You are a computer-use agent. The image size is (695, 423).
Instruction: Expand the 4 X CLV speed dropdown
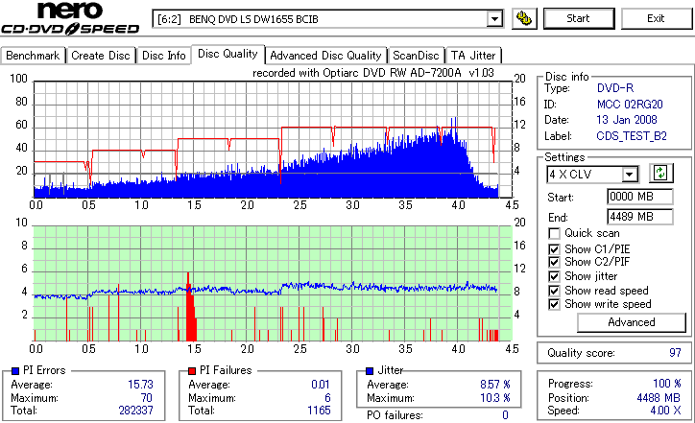coord(629,175)
